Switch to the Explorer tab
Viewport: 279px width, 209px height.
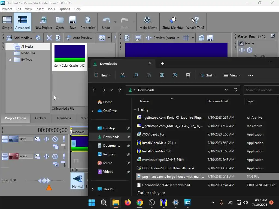coord(41,118)
